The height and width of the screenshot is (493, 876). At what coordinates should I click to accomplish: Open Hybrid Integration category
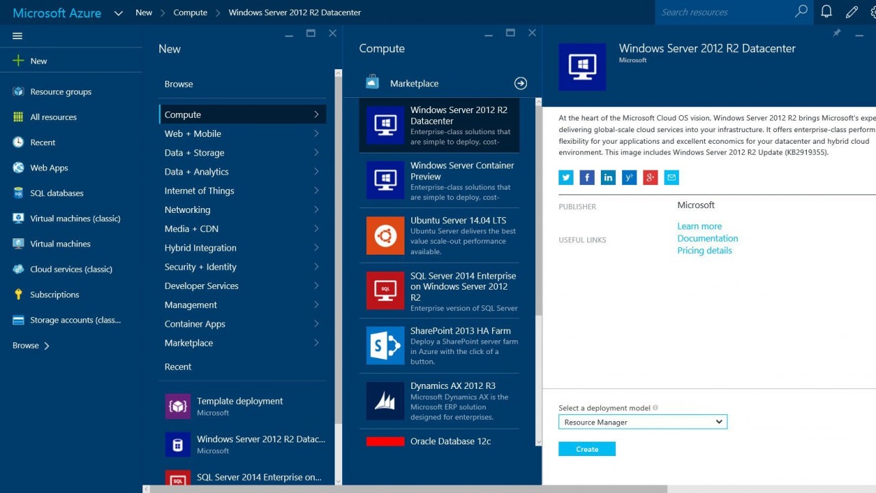coord(242,248)
